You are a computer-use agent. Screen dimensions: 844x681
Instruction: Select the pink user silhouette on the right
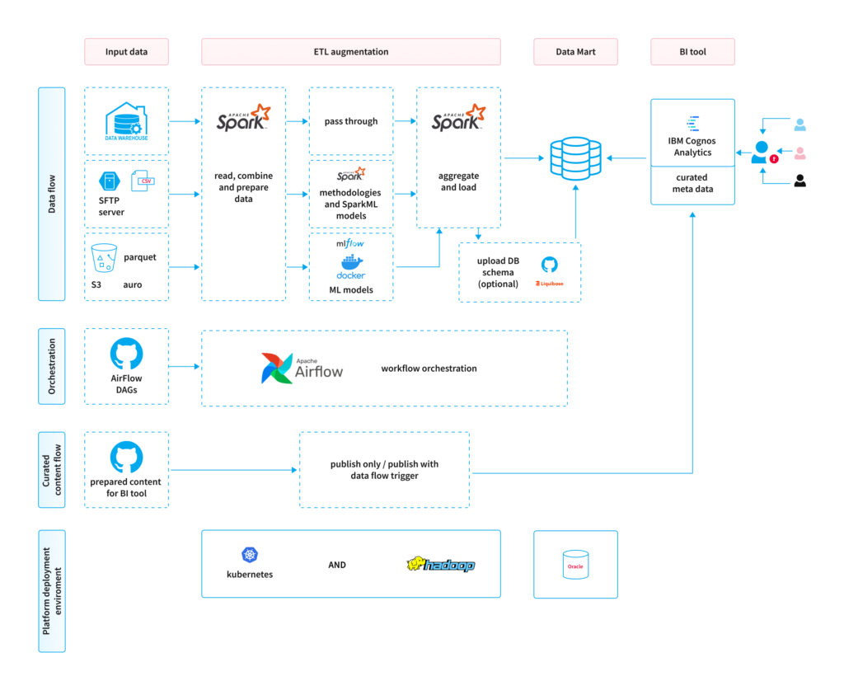(x=800, y=153)
